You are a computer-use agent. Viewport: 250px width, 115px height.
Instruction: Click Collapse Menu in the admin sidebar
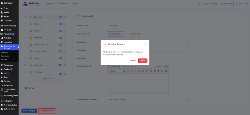9,109
